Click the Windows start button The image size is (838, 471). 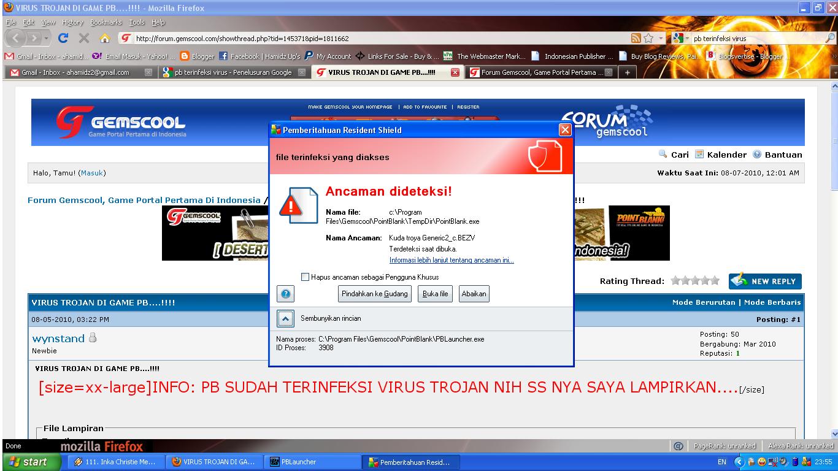pos(31,462)
